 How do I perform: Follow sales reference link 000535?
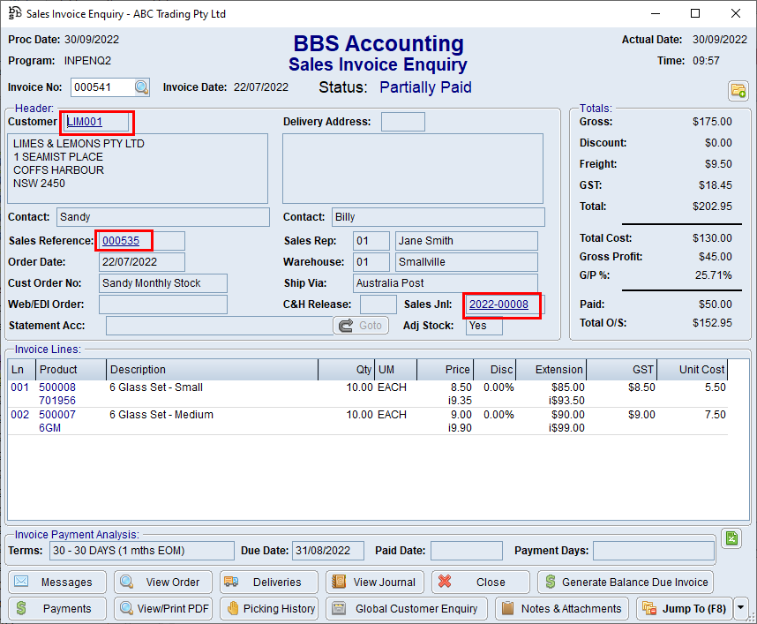pos(121,240)
